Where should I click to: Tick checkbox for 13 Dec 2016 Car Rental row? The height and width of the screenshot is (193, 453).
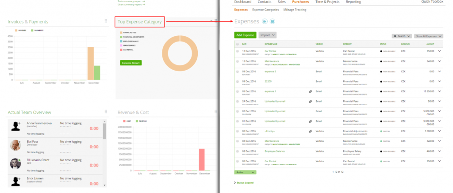coord(238,51)
